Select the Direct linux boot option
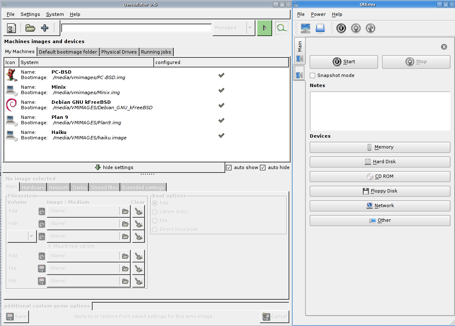 [x=155, y=229]
